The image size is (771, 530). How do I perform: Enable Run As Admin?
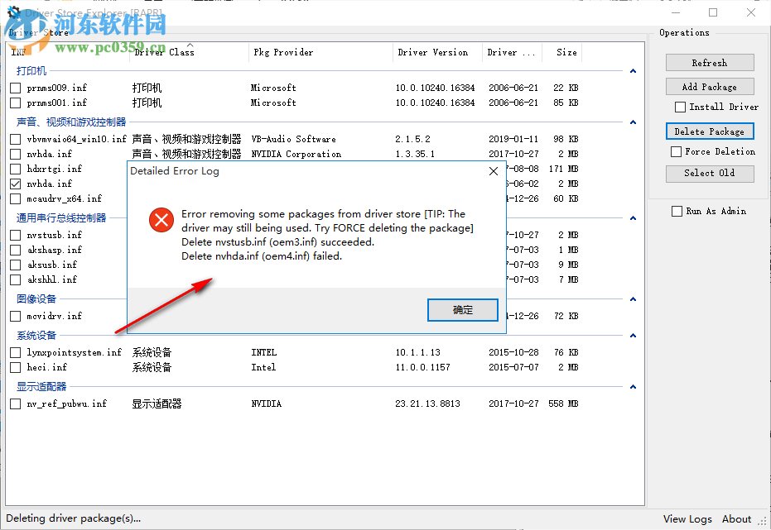click(677, 211)
